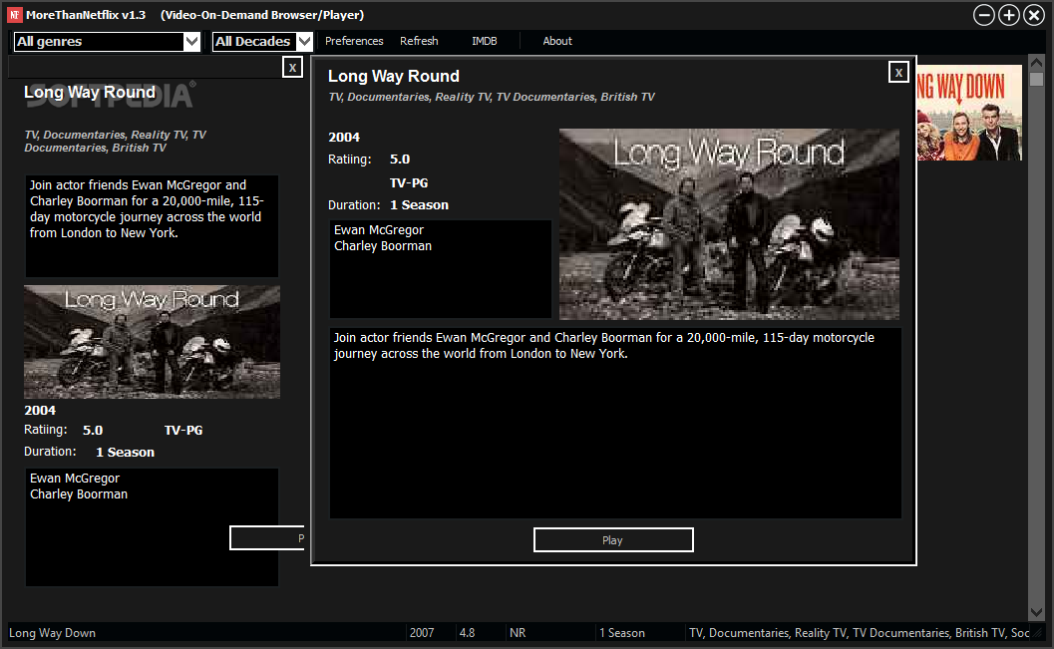Viewport: 1054px width, 649px height.
Task: Select Ewan McGregor in popup cast list
Action: click(x=379, y=229)
